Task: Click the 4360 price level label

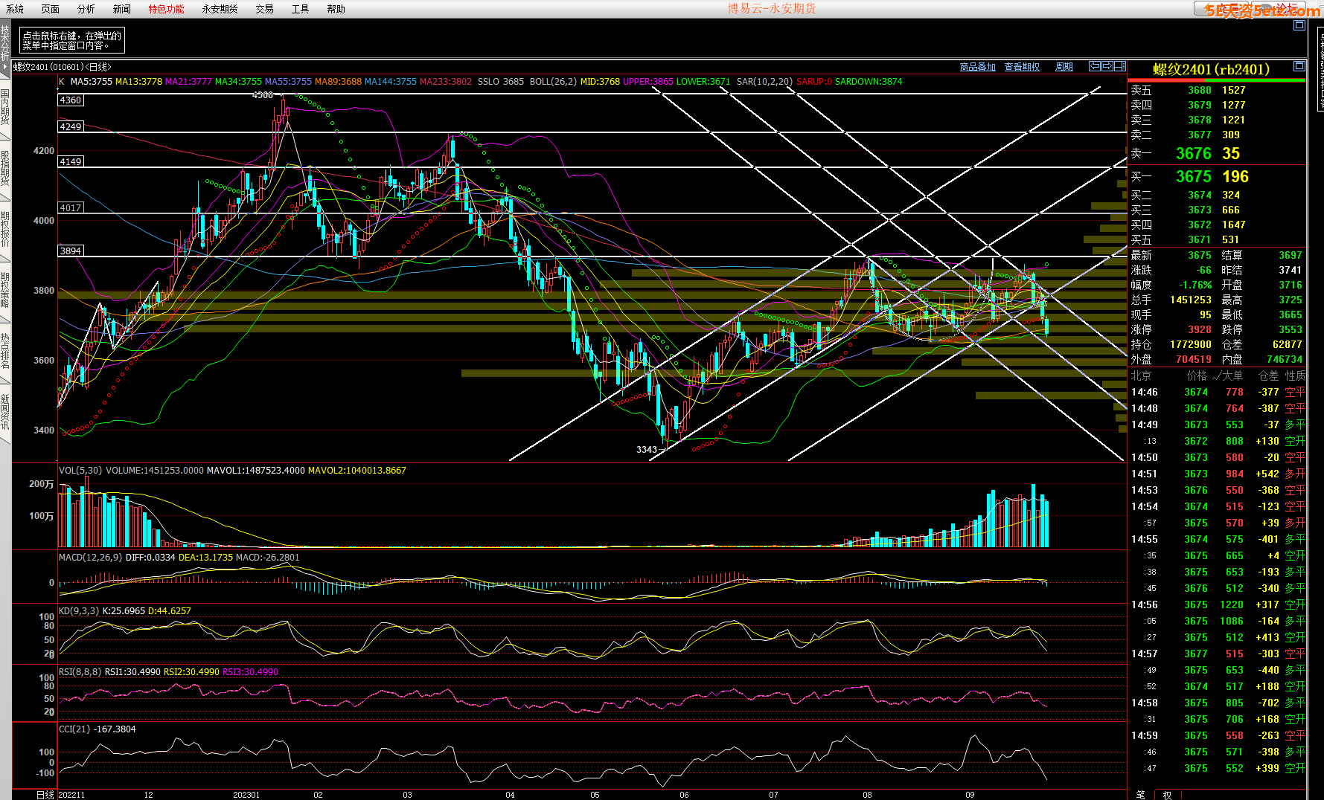Action: [71, 100]
